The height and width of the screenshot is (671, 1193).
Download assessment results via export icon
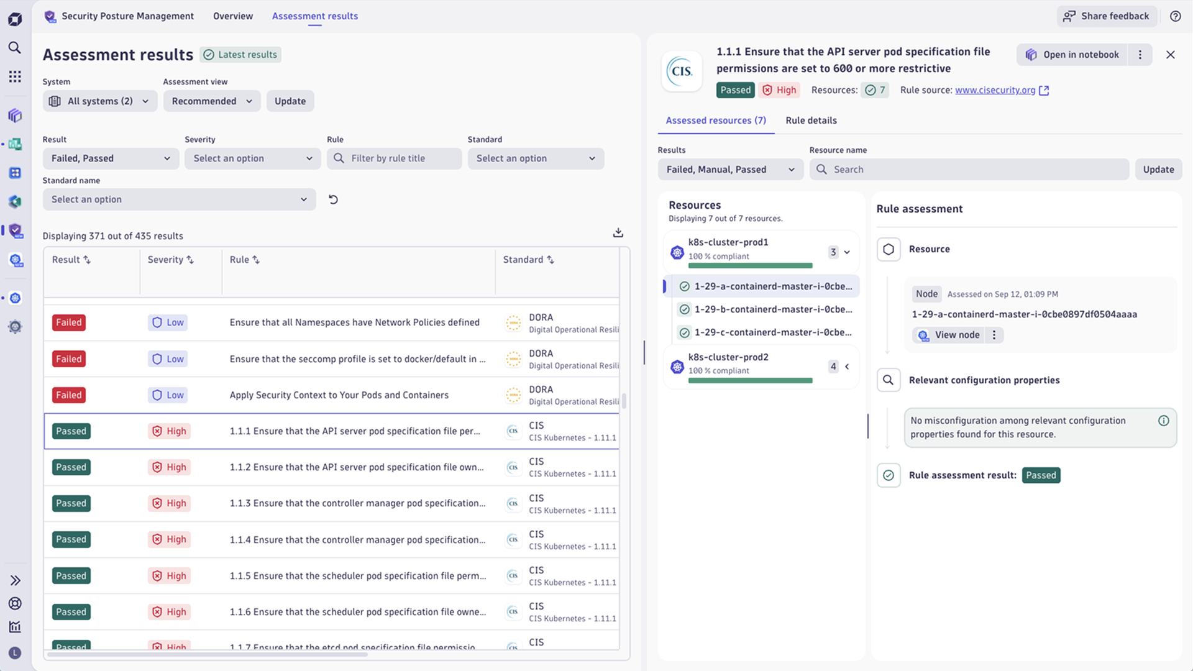[618, 232]
